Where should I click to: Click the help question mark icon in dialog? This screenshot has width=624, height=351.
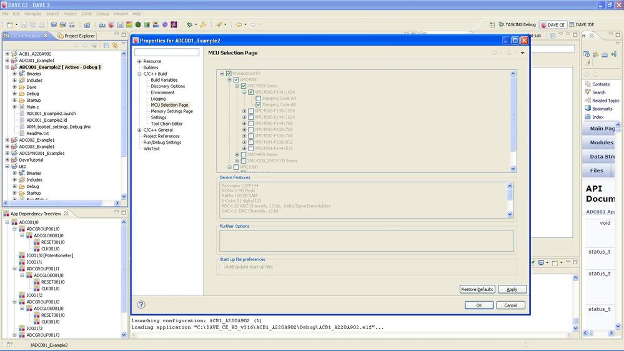coord(141,304)
